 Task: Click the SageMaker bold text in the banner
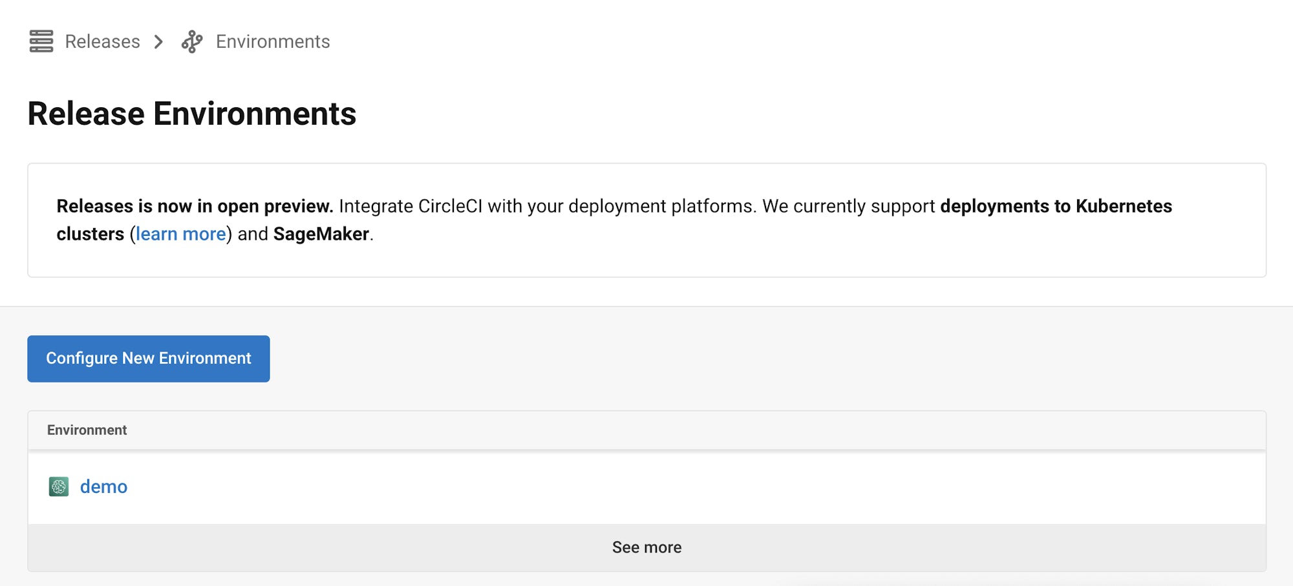(320, 234)
